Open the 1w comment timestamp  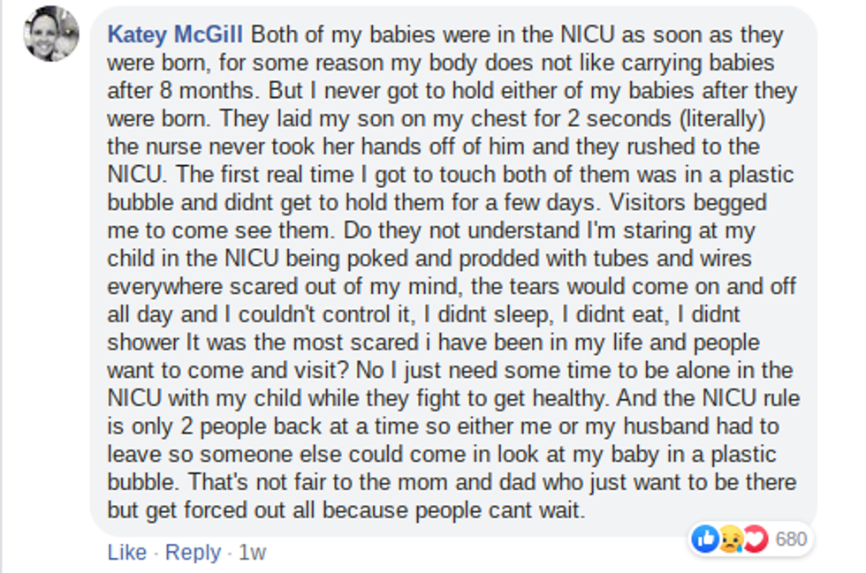(252, 553)
